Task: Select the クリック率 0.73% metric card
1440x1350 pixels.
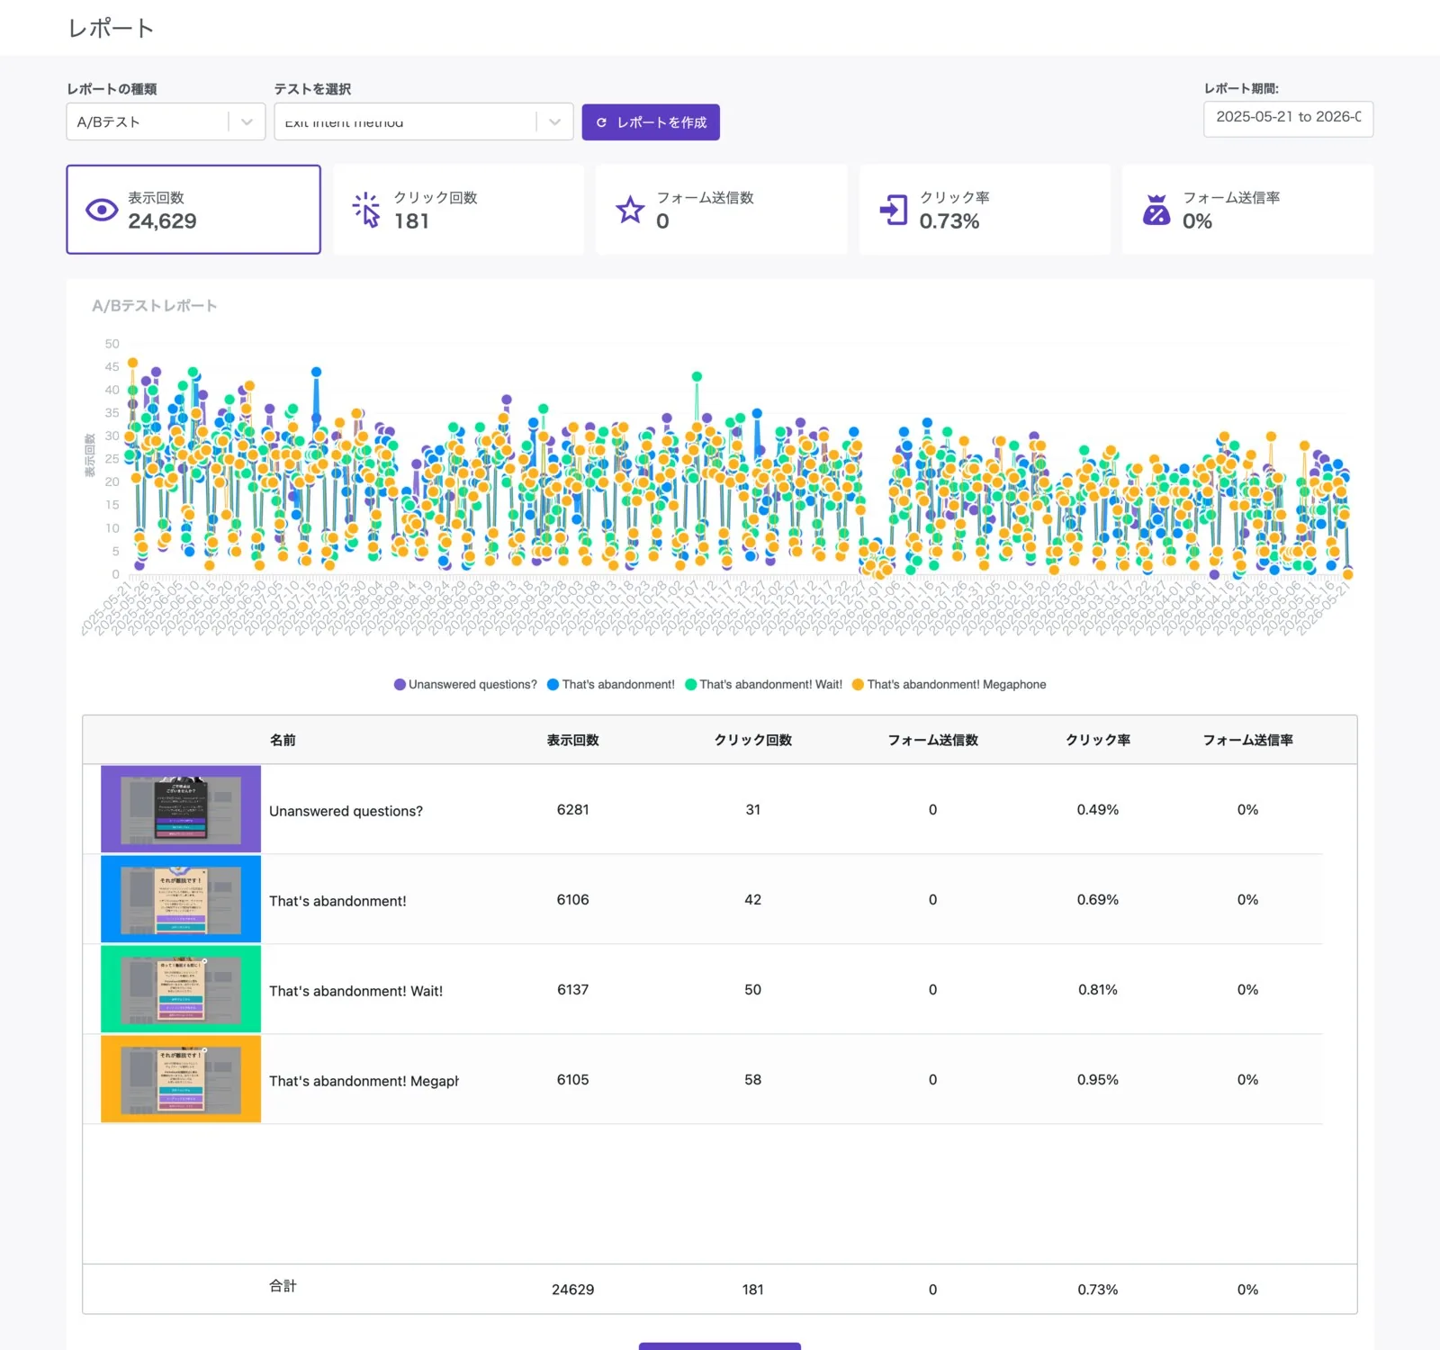Action: [x=985, y=210]
